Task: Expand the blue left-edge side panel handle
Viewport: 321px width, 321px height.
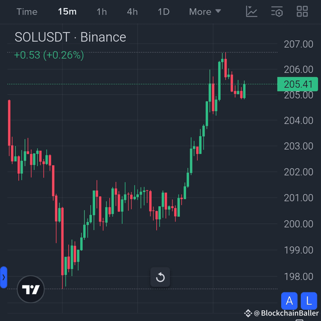Action: (3, 277)
